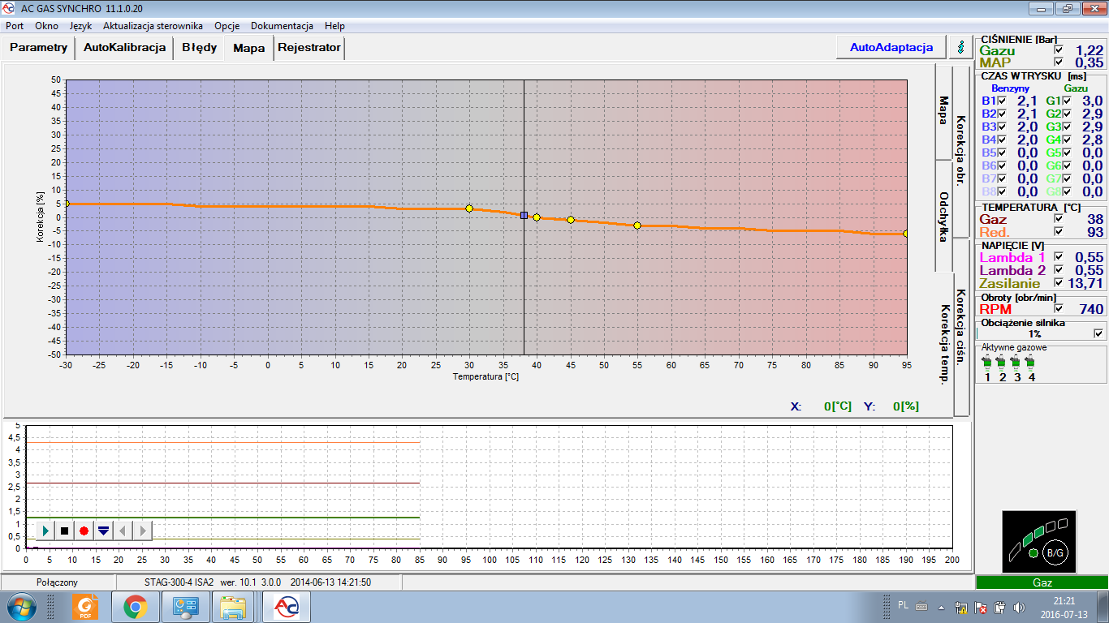The image size is (1109, 623).
Task: Click gas injector icon number 4
Action: click(1031, 362)
